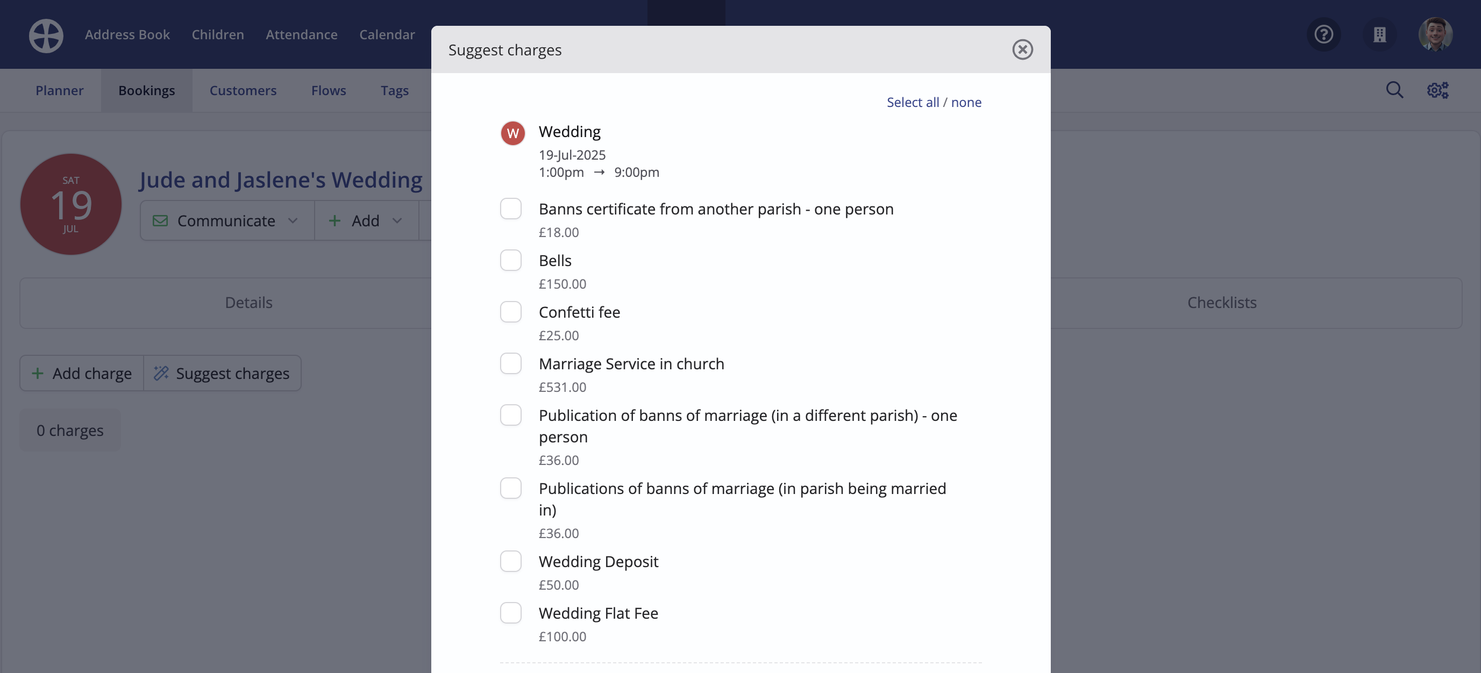
Task: Click the Wedding Flat Fee label
Action: coord(598,613)
